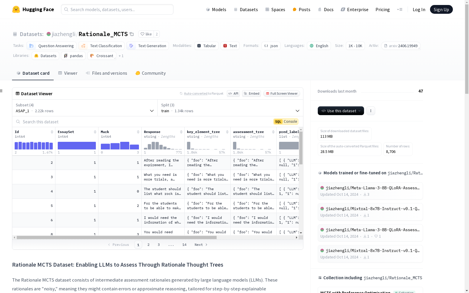Go to the Next table page

click(201, 245)
